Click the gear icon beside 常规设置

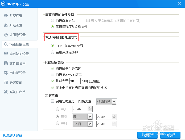6,16
